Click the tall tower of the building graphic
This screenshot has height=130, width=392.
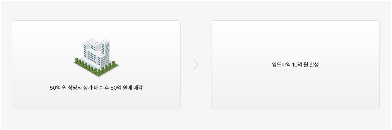tap(105, 50)
